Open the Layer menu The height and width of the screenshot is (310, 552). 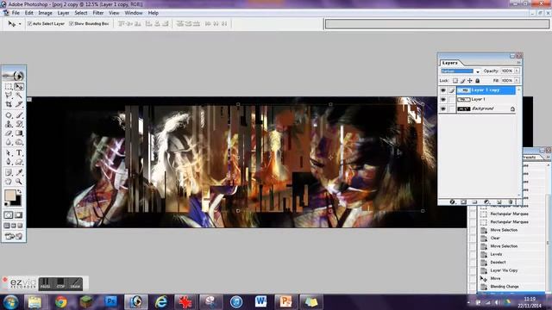tap(63, 13)
